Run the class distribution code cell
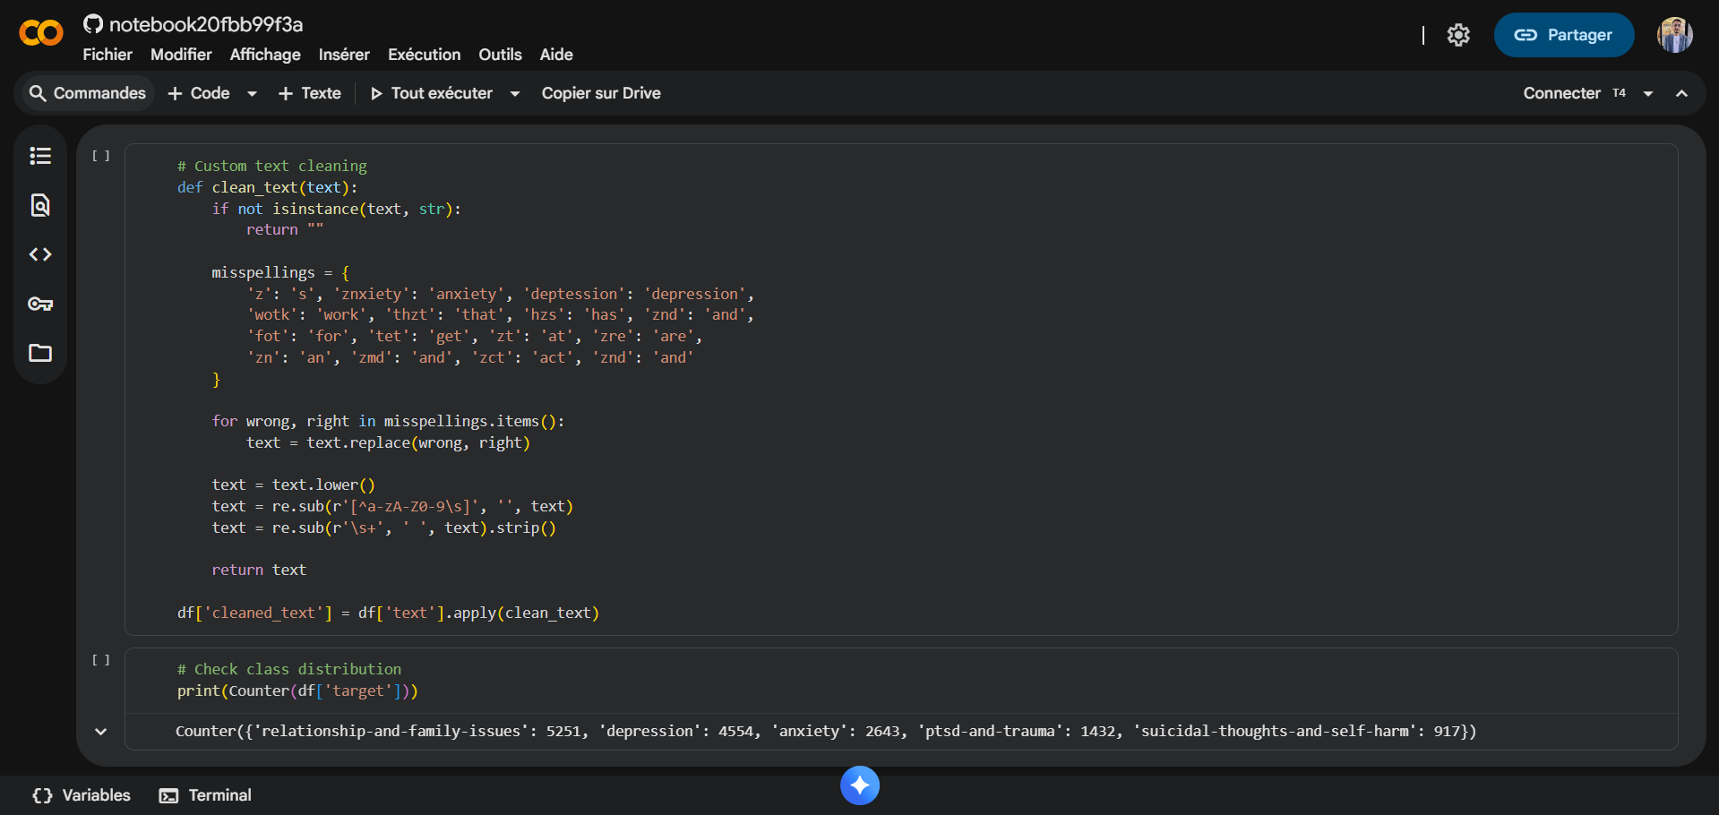Image resolution: width=1719 pixels, height=815 pixels. (x=100, y=660)
